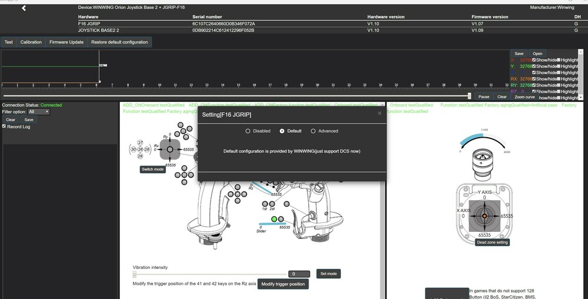Toggle Show/hide for the RX axis
588x299 pixels.
[x=534, y=79]
